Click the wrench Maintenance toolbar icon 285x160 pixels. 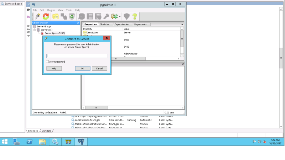106,16
